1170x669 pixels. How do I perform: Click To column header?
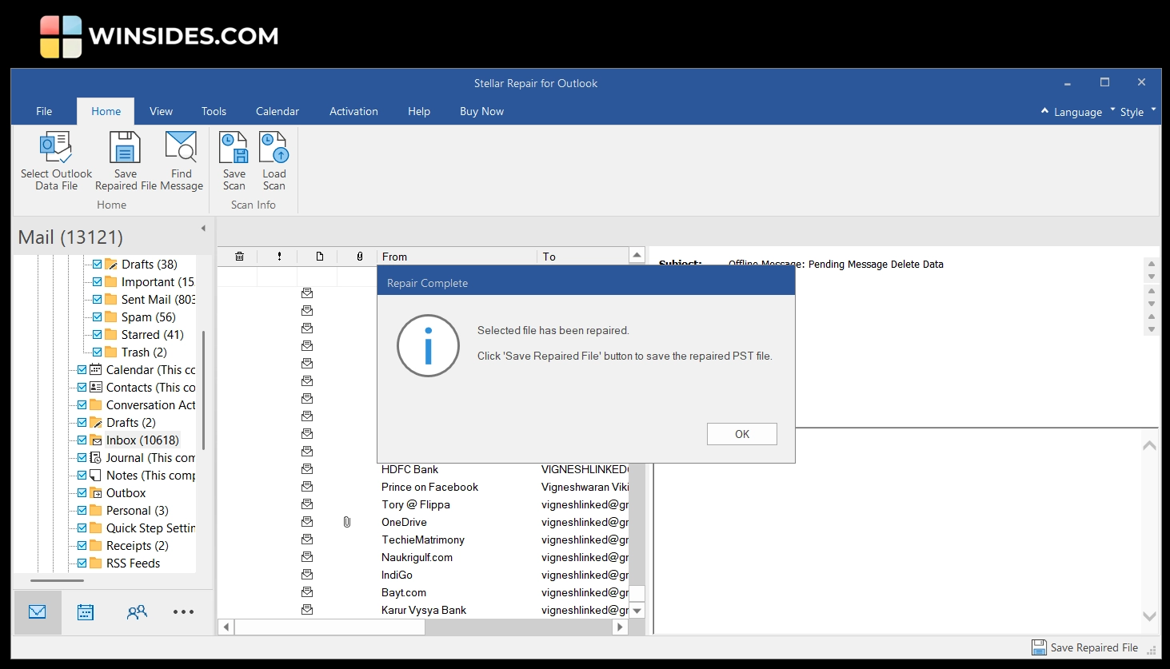point(583,257)
